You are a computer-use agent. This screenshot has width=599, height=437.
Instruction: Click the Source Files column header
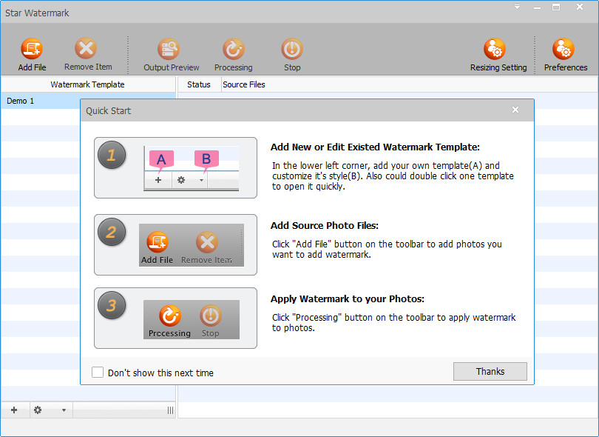coord(244,84)
